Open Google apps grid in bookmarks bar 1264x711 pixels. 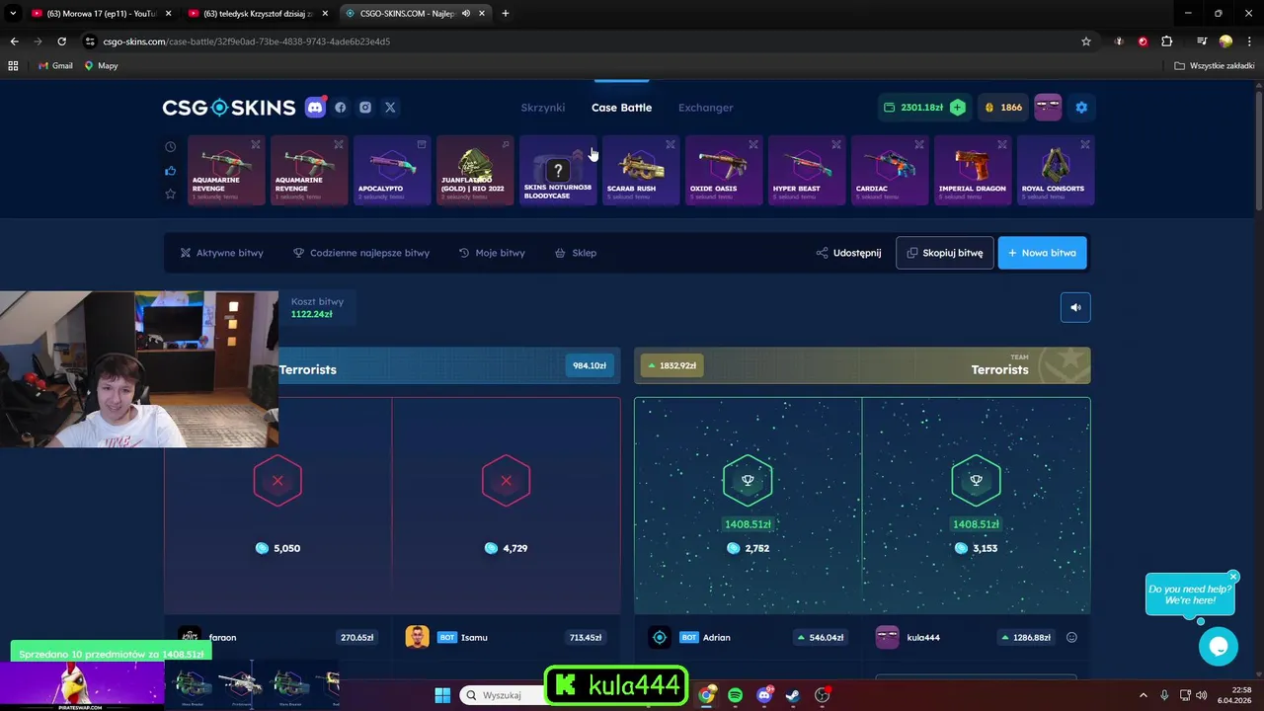13,65
